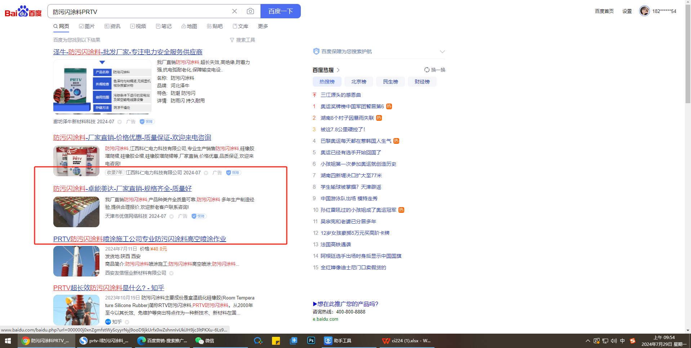Click the 换一换 refresh icon
Screen dimensions: 691x348
(427, 70)
